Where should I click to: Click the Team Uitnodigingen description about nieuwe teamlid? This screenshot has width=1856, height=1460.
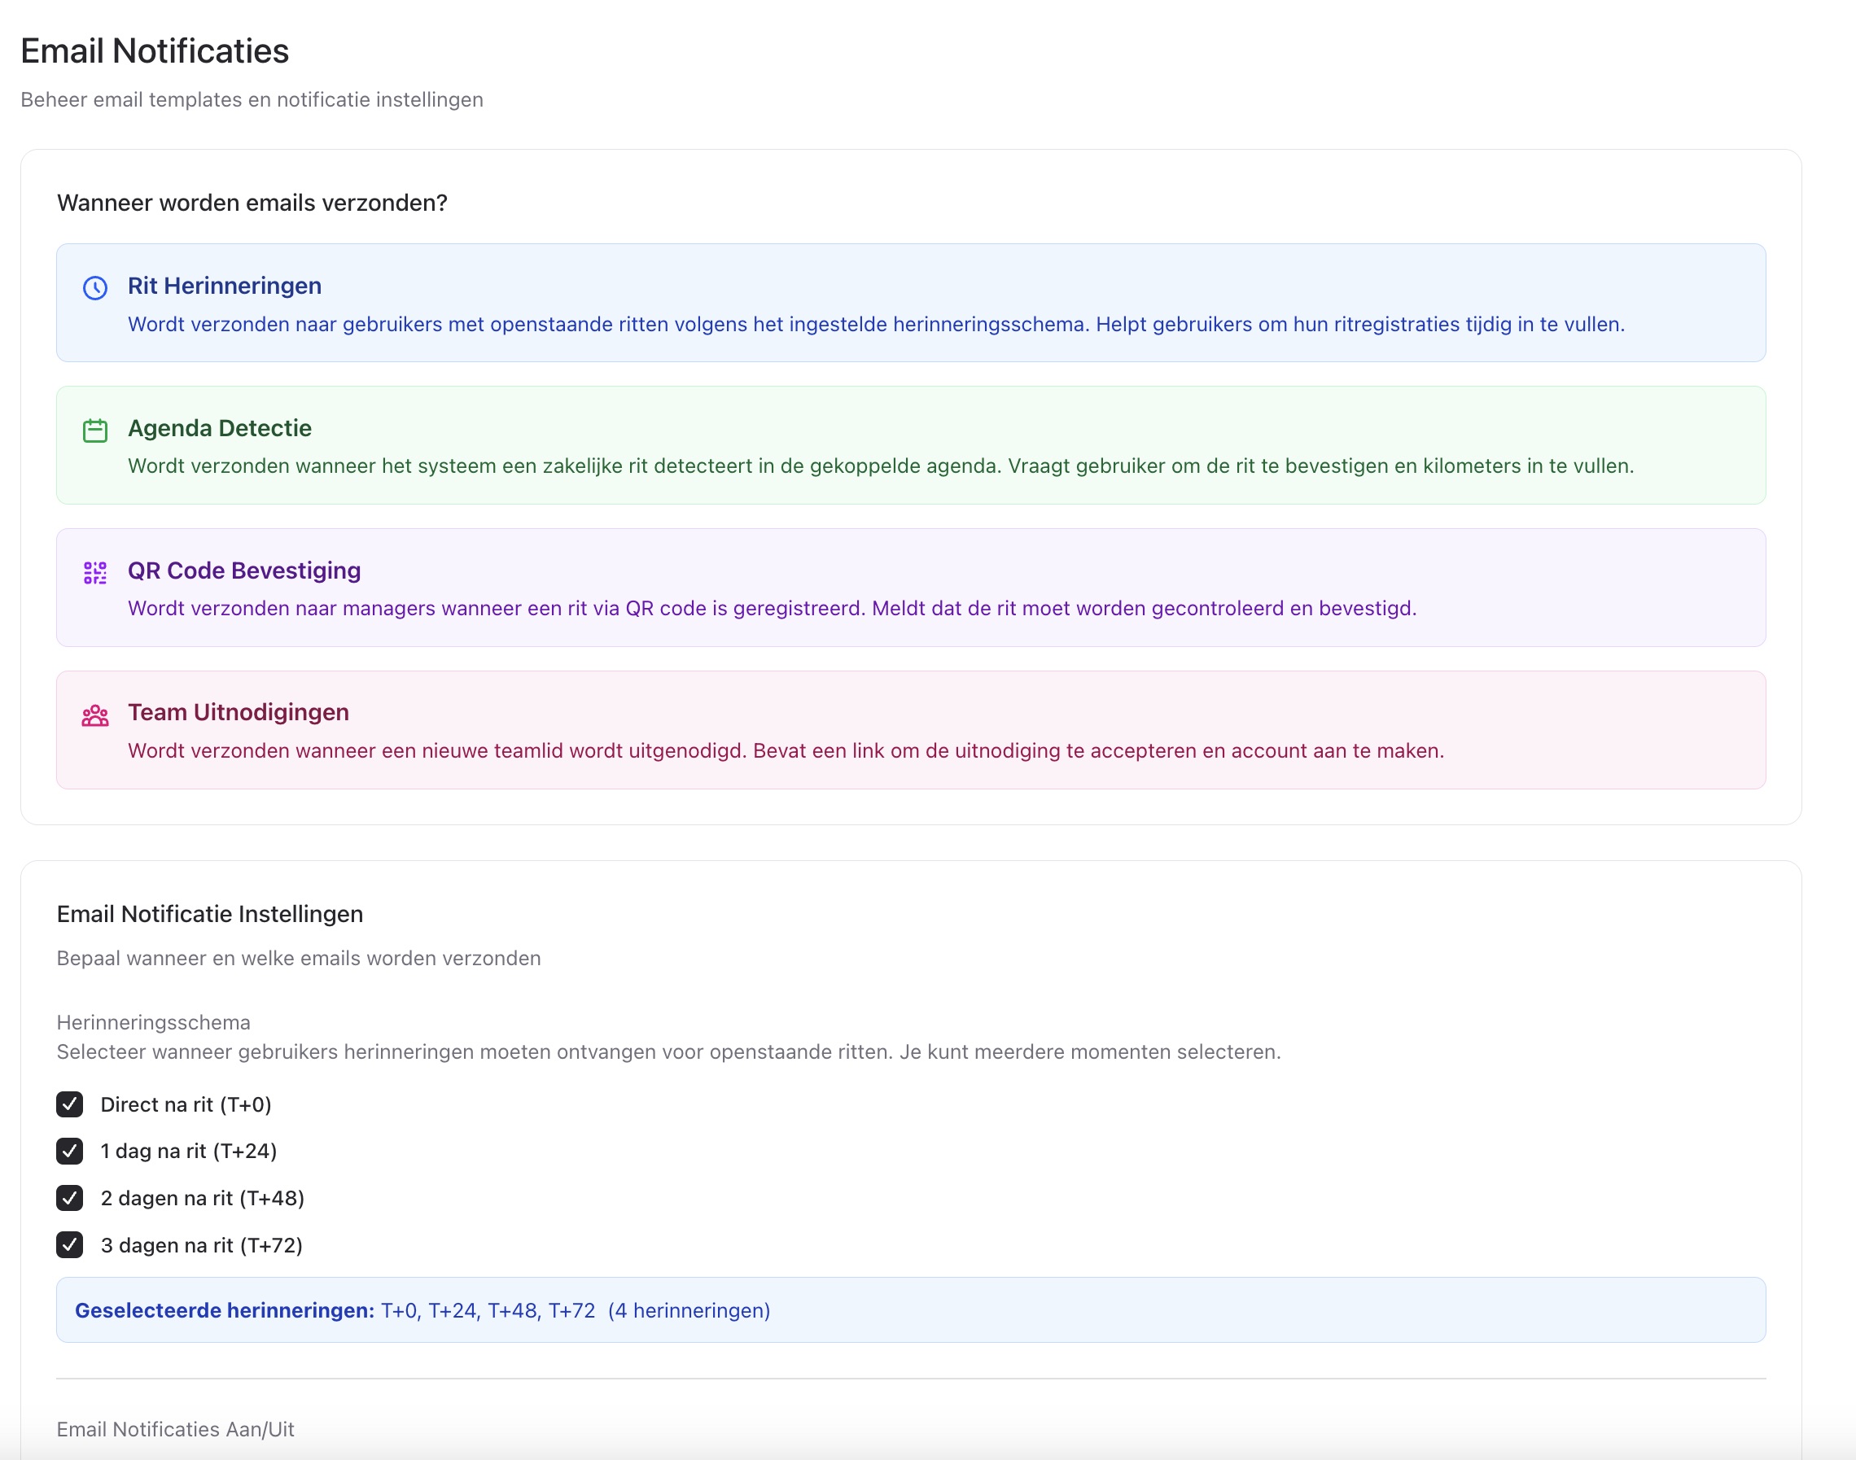pos(786,751)
